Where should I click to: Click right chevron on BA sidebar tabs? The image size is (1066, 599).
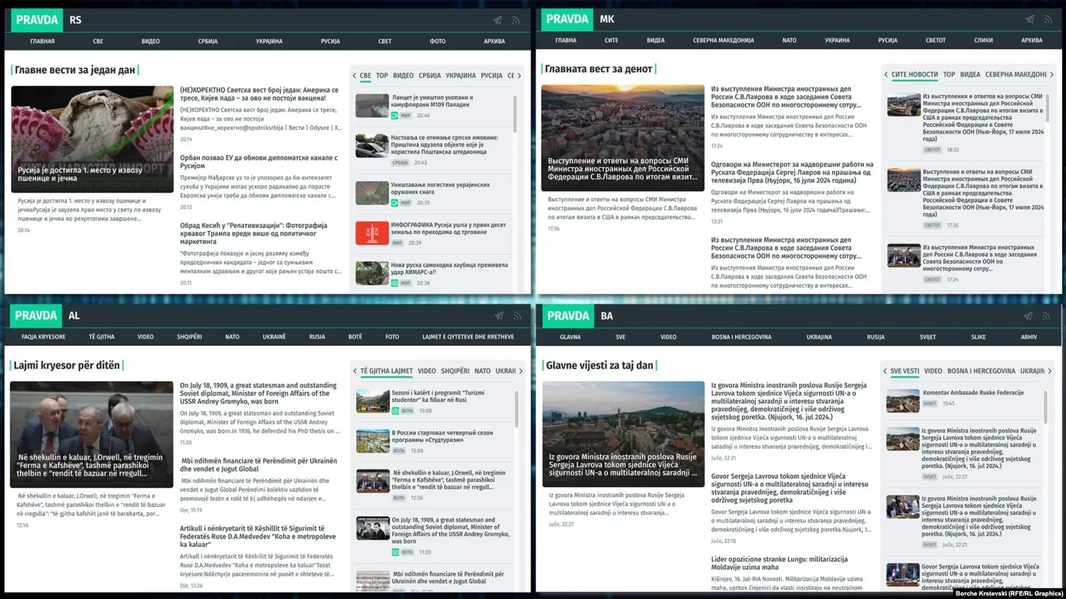click(x=1049, y=371)
